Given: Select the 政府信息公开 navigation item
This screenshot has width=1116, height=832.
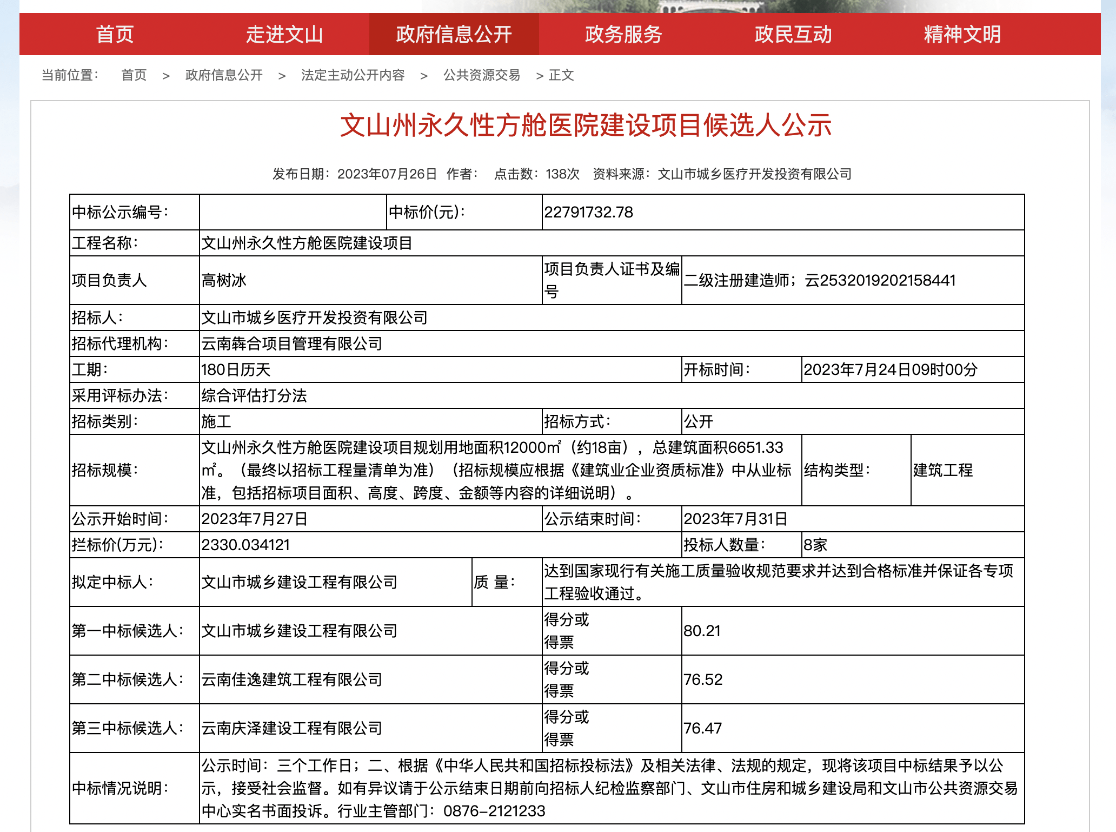Looking at the screenshot, I should (454, 34).
